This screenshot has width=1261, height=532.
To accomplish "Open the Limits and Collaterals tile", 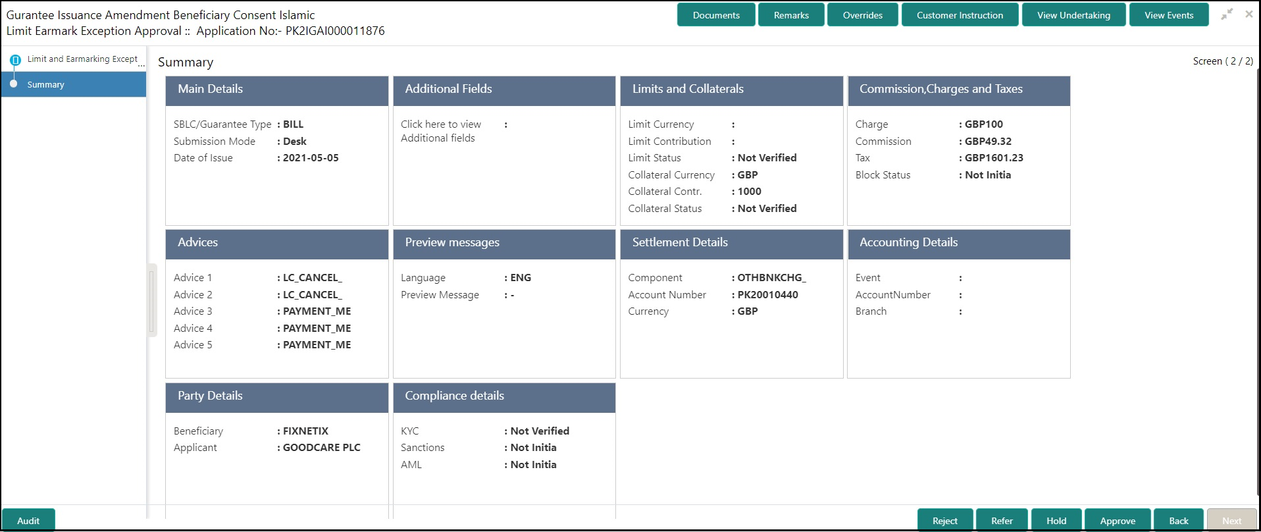I will pyautogui.click(x=731, y=91).
